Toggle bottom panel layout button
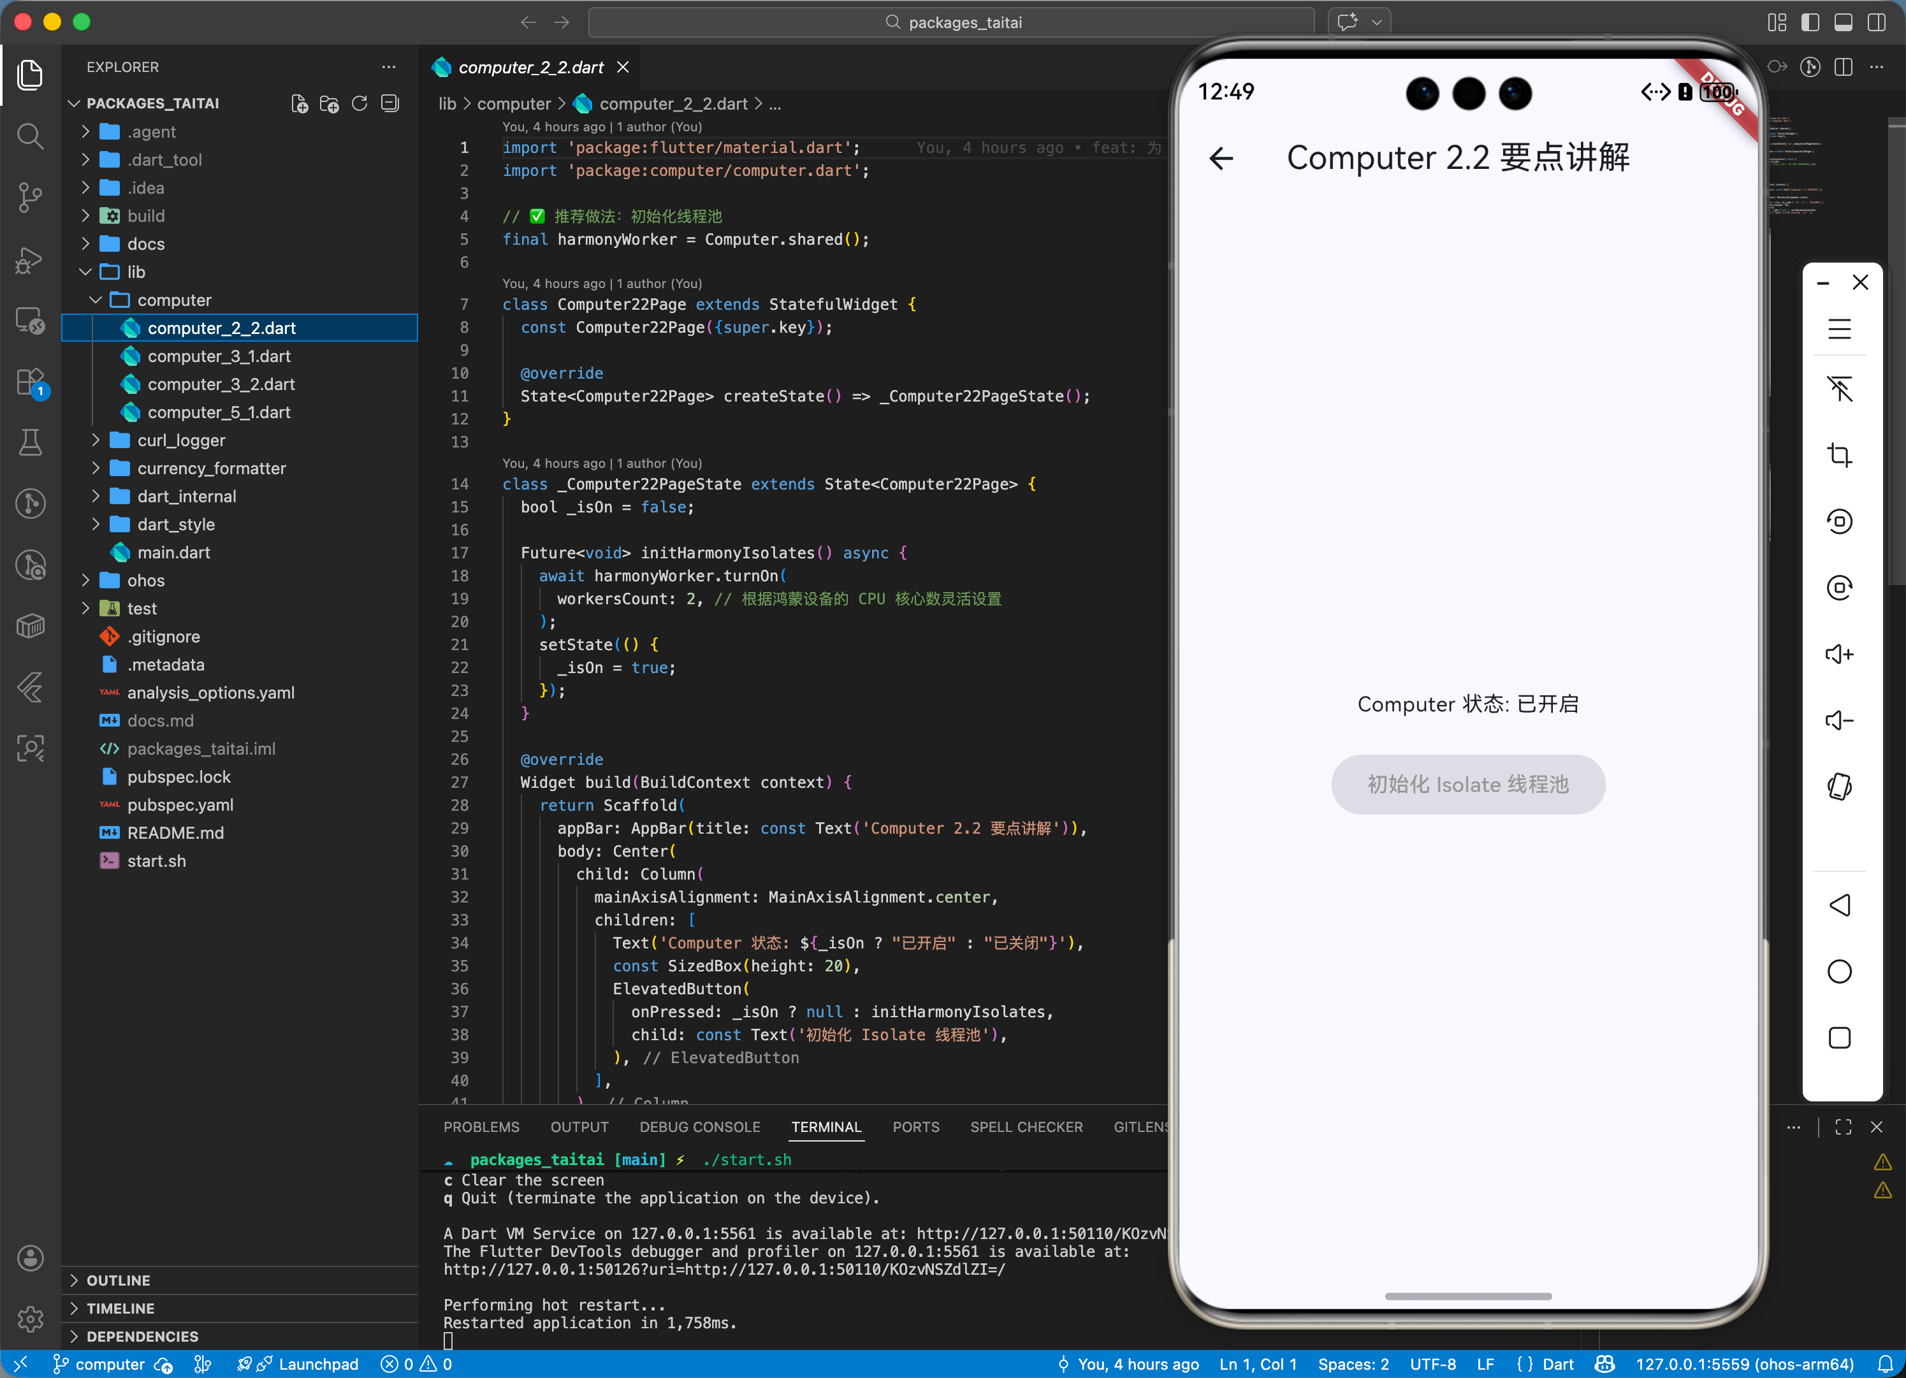 pos(1842,23)
